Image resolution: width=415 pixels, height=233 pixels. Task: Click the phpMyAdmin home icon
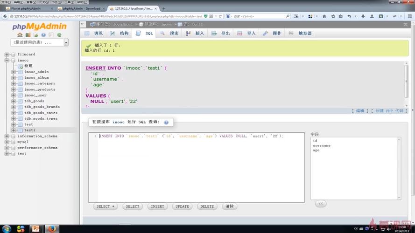tap(20, 35)
